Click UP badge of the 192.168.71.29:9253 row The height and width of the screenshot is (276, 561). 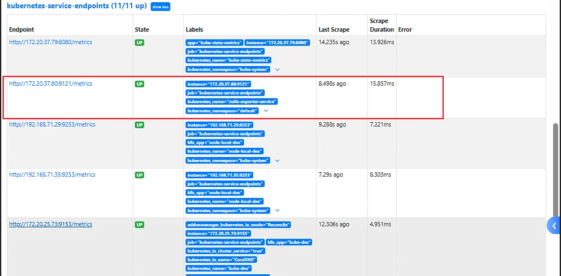[x=139, y=125]
